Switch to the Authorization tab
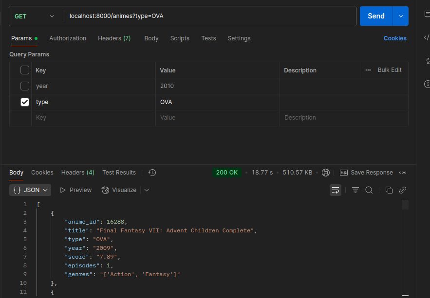This screenshot has width=430, height=298. (x=68, y=38)
